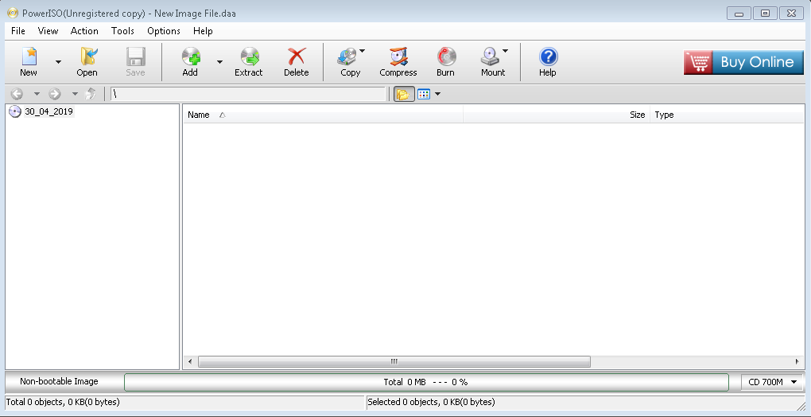Click the Non-bootable Image label
811x417 pixels.
[x=59, y=381]
